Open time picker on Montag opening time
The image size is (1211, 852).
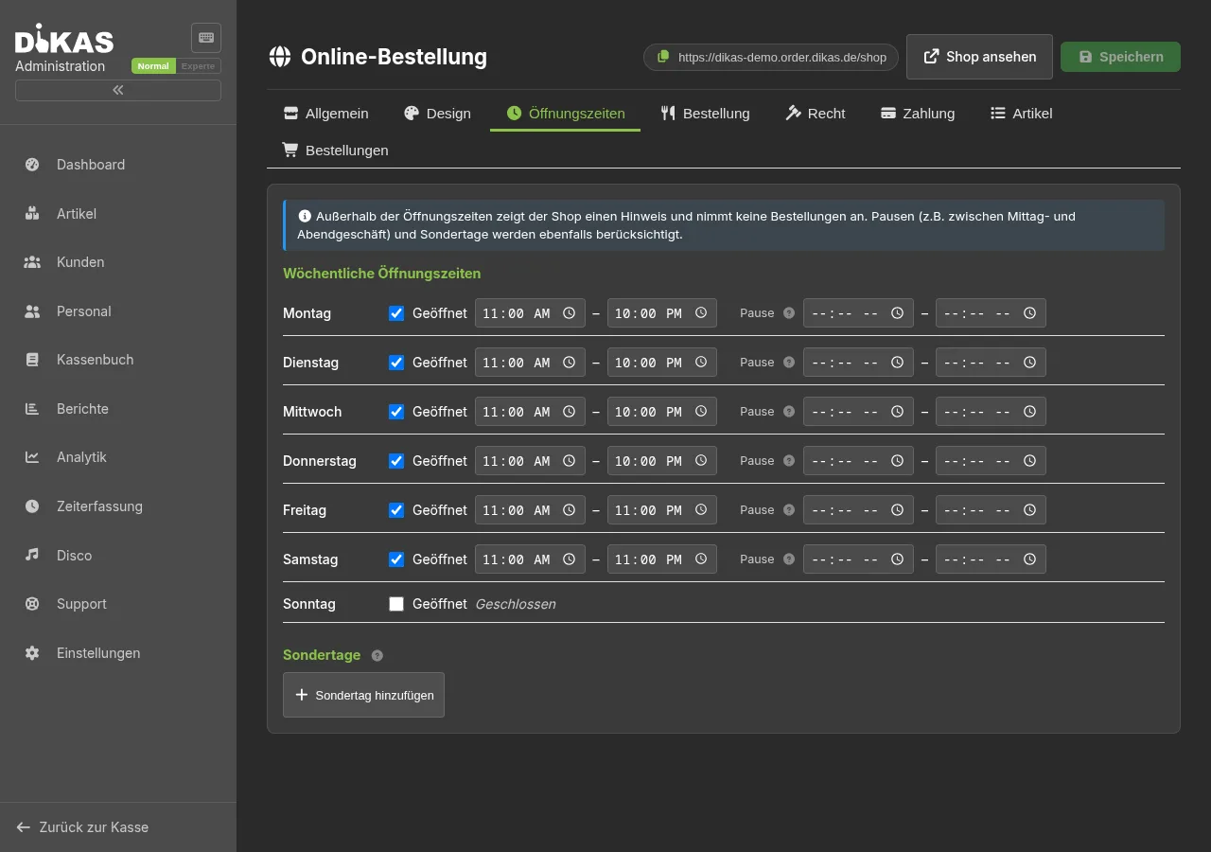[569, 313]
